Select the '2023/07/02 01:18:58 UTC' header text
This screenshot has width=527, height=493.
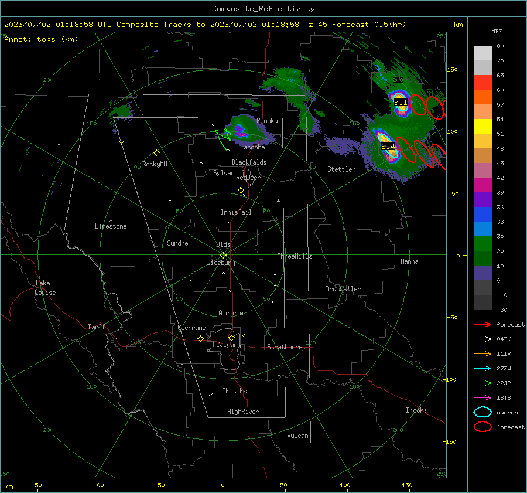coord(58,25)
